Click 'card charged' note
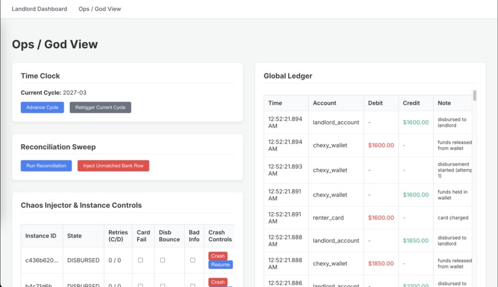The width and height of the screenshot is (498, 287). pos(453,218)
